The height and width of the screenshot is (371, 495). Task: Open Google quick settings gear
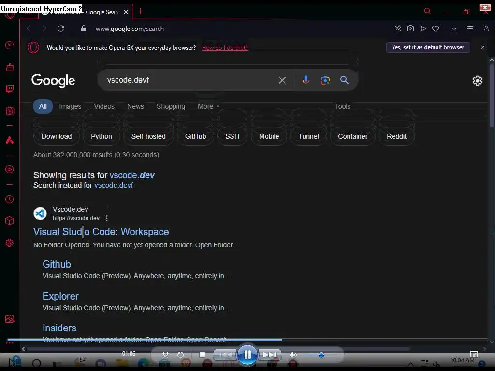[477, 81]
